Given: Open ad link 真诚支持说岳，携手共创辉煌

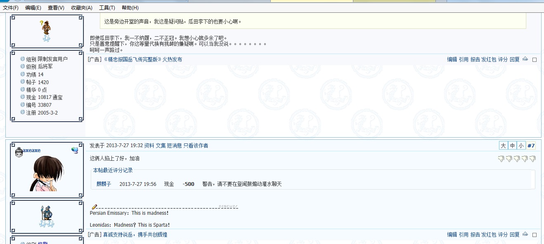Looking at the screenshot, I should tap(135, 235).
